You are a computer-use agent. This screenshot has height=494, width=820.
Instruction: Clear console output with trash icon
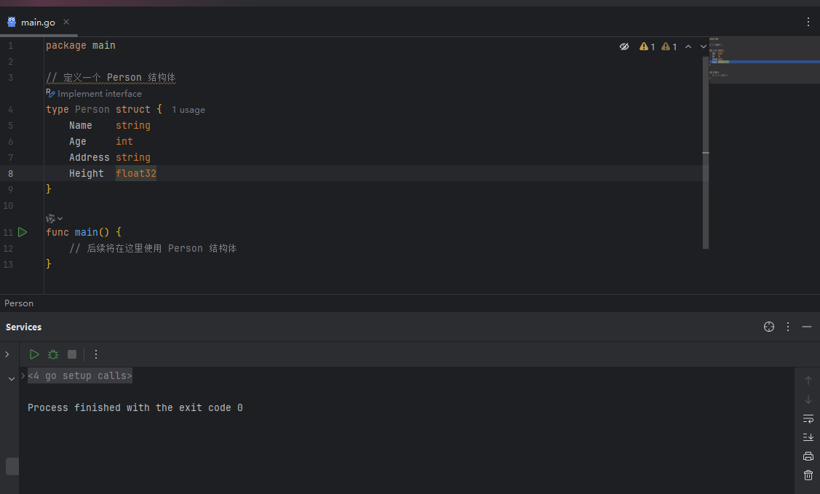tap(808, 475)
